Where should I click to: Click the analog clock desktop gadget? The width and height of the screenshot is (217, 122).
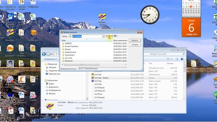point(150,15)
